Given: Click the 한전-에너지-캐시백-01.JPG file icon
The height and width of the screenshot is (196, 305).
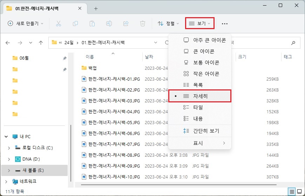Looking at the screenshot, I should click(84, 79).
